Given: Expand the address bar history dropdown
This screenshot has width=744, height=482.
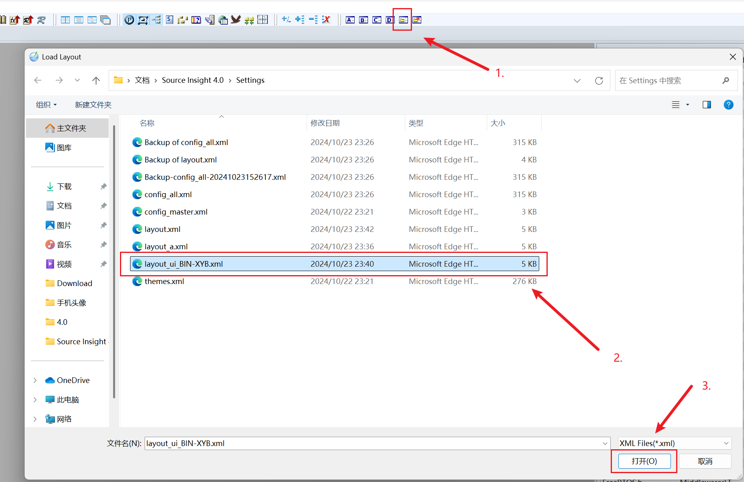Looking at the screenshot, I should click(x=577, y=80).
